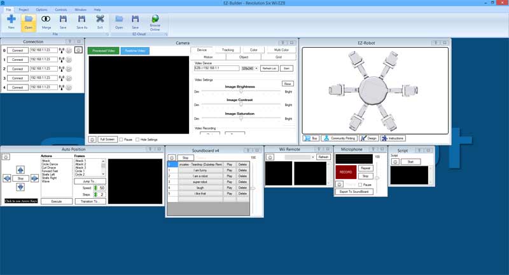Click red RECORD button in Microphone

[345, 172]
